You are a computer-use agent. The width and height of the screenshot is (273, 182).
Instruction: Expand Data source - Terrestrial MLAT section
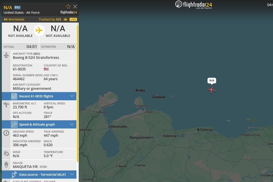(x=39, y=174)
